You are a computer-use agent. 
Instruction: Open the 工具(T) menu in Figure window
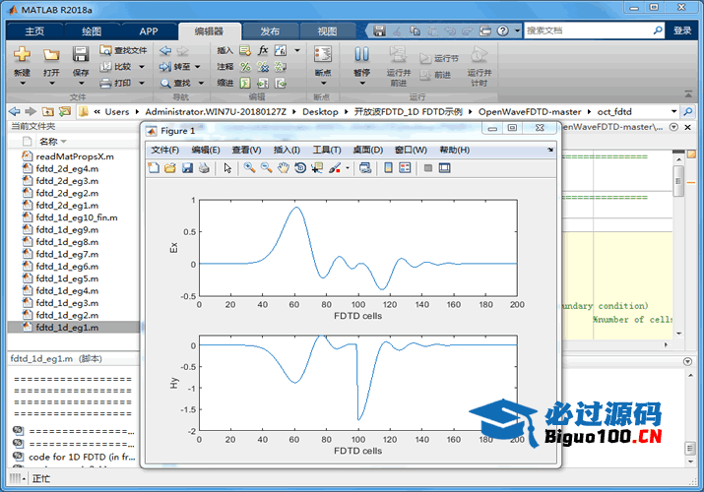pos(327,150)
